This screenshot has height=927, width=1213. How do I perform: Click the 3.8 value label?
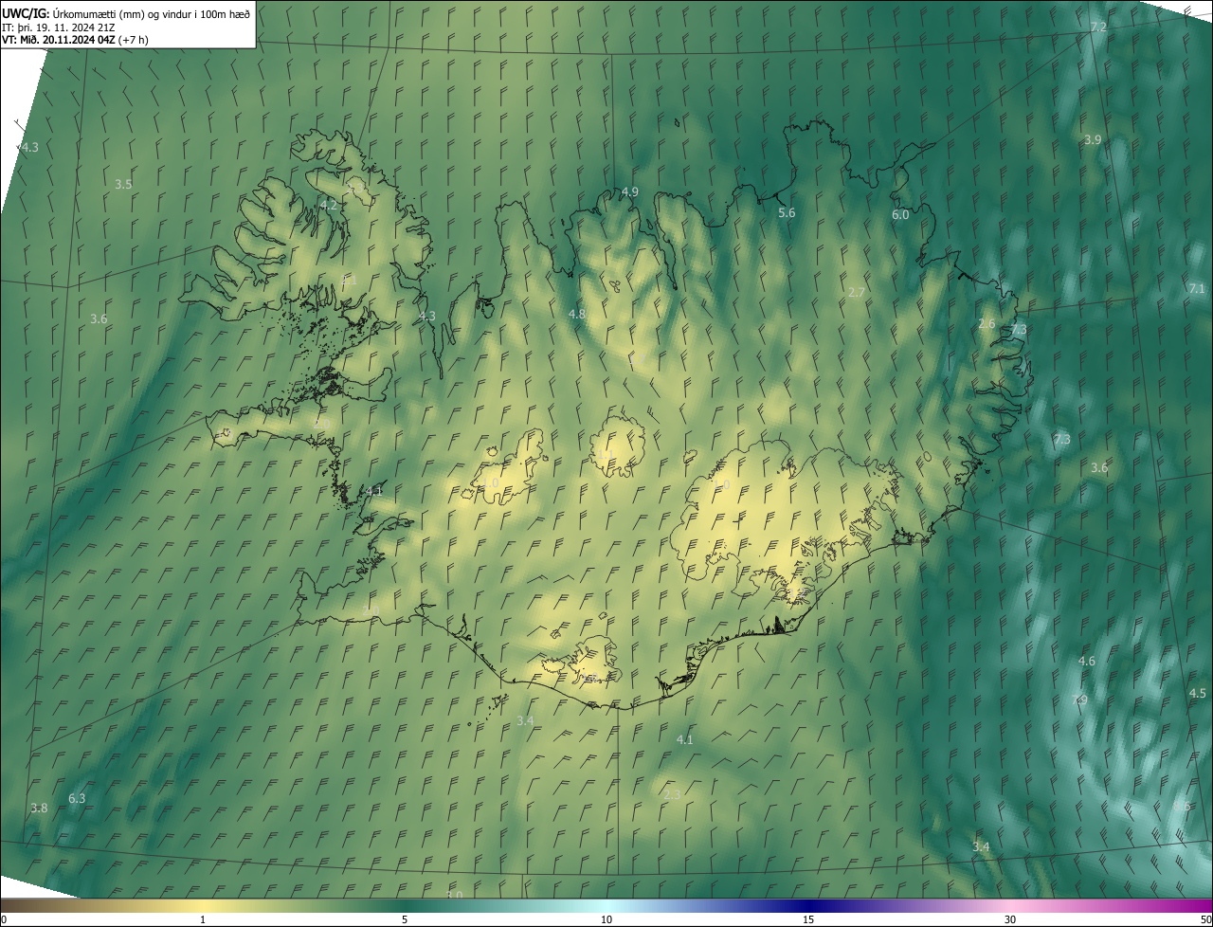(x=39, y=809)
